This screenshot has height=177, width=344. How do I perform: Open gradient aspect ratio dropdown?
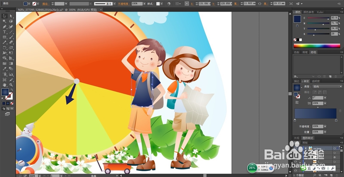[325, 103]
